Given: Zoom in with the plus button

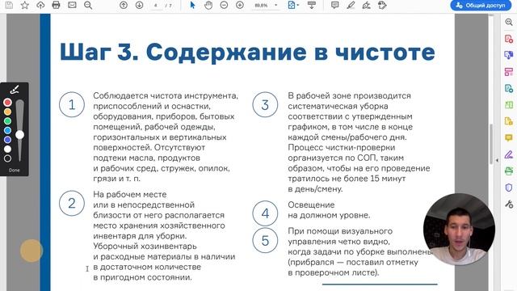Looking at the screenshot, I should [x=240, y=5].
